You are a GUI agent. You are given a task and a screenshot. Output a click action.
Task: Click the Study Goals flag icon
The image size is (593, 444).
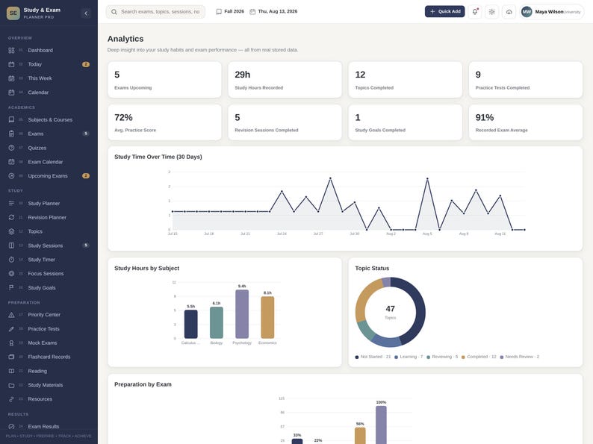coord(11,287)
